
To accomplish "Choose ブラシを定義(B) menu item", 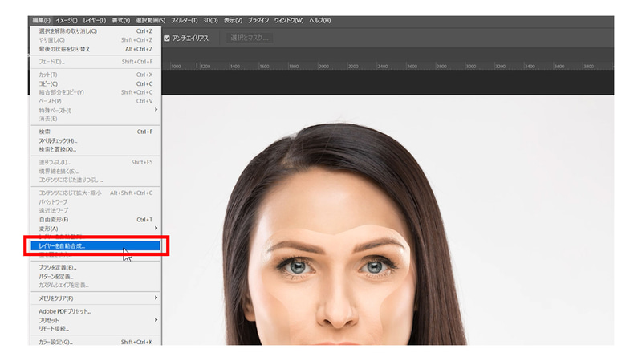I will 95,268.
